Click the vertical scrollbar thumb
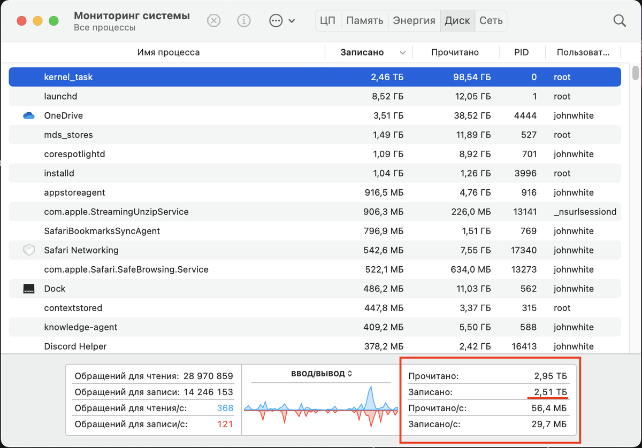642x448 pixels. tap(636, 72)
